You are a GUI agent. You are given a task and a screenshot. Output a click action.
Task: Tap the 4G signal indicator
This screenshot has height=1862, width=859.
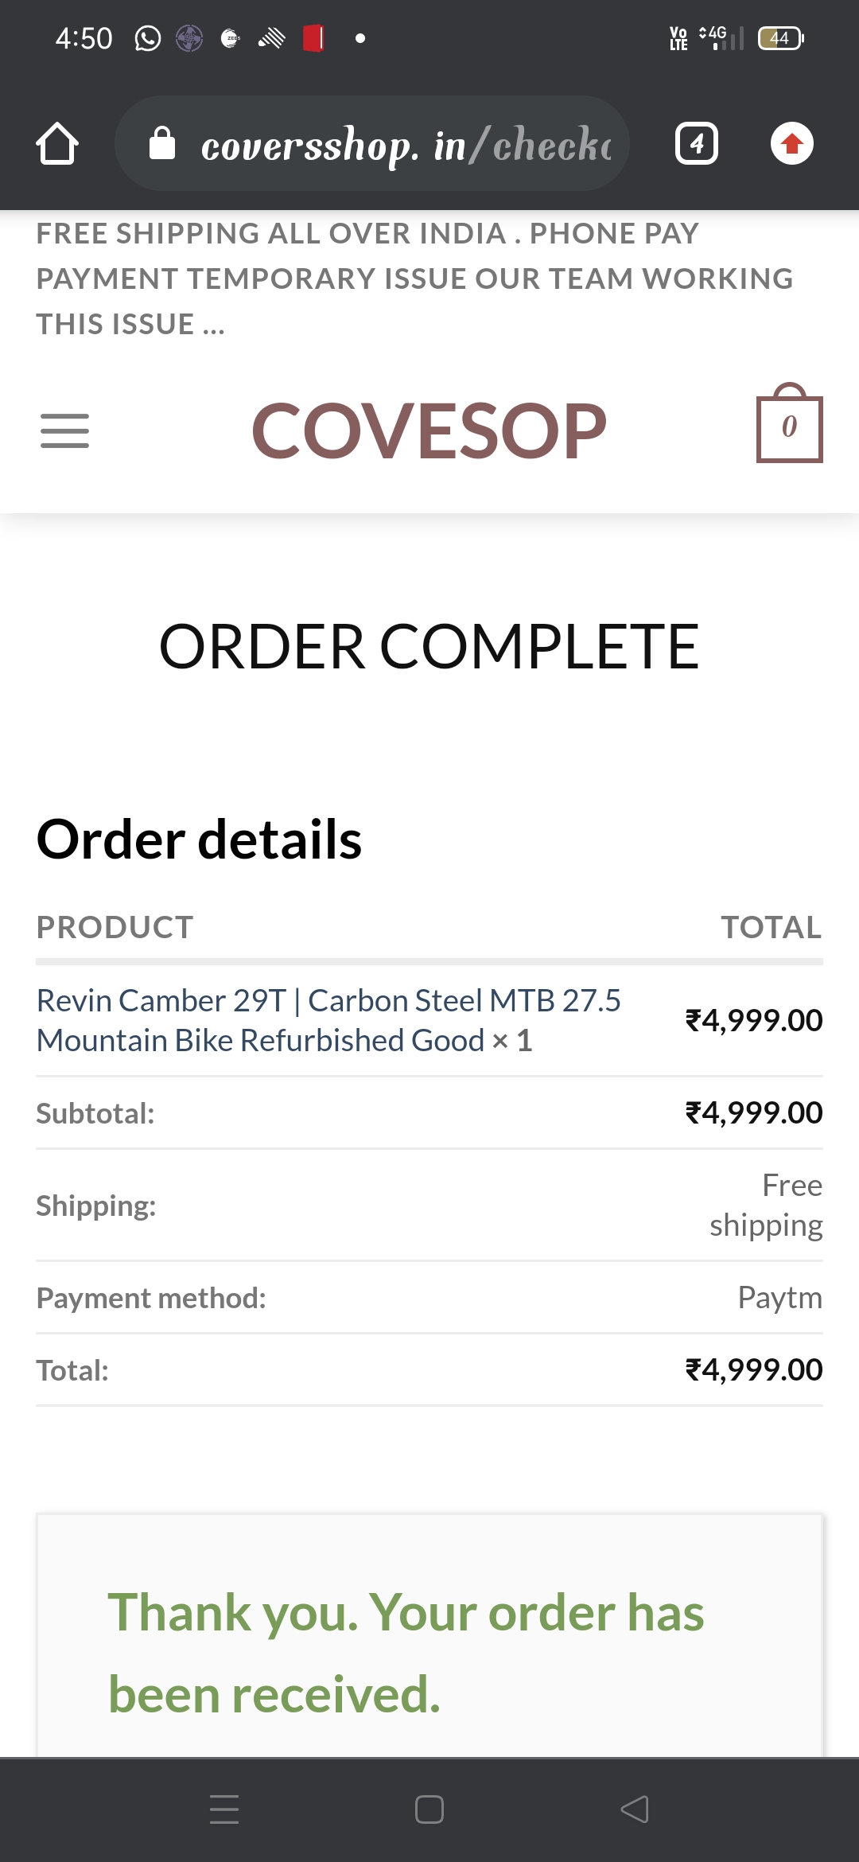[720, 38]
